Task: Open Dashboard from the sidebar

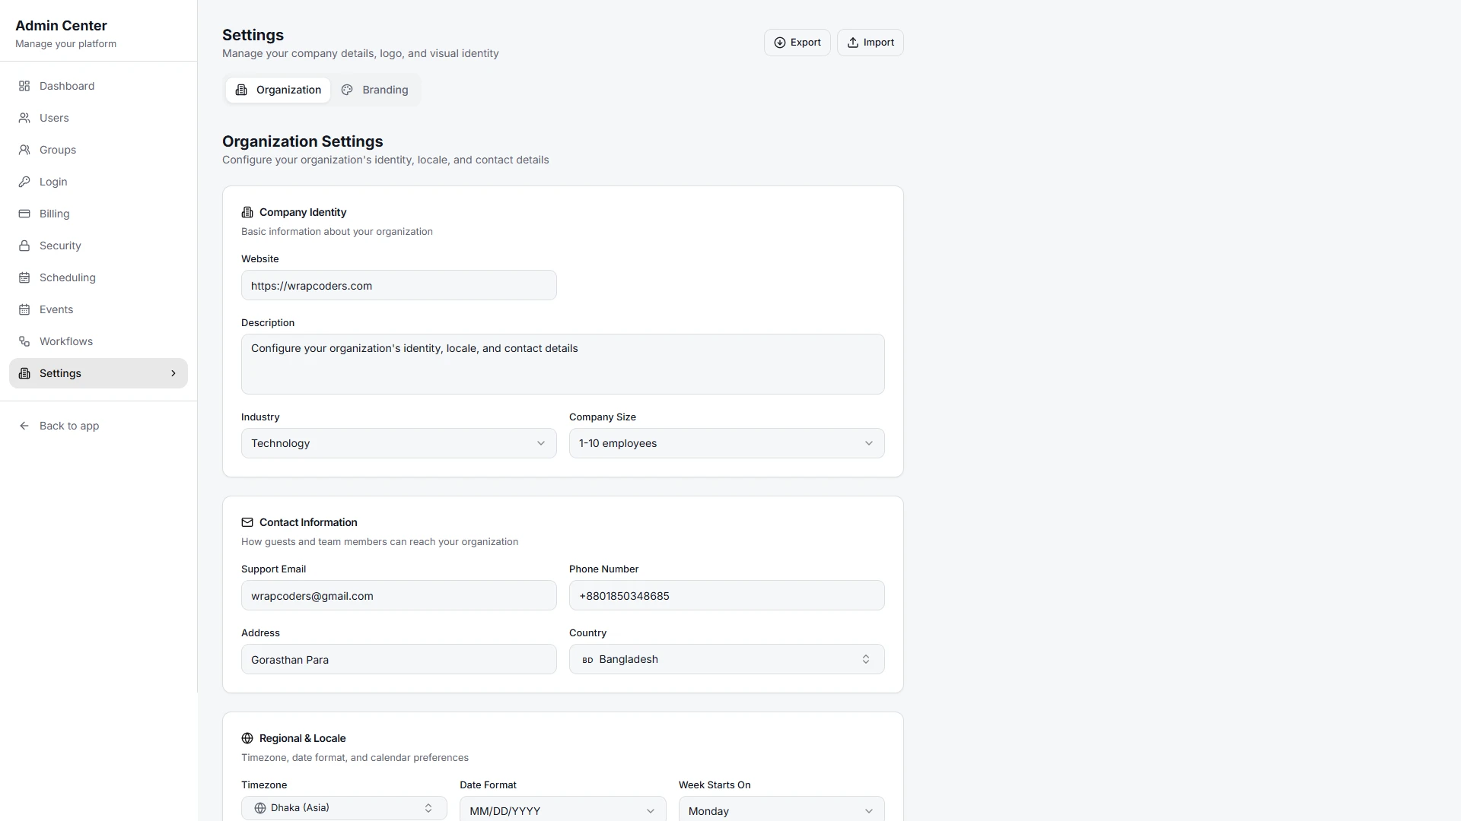Action: click(x=98, y=86)
